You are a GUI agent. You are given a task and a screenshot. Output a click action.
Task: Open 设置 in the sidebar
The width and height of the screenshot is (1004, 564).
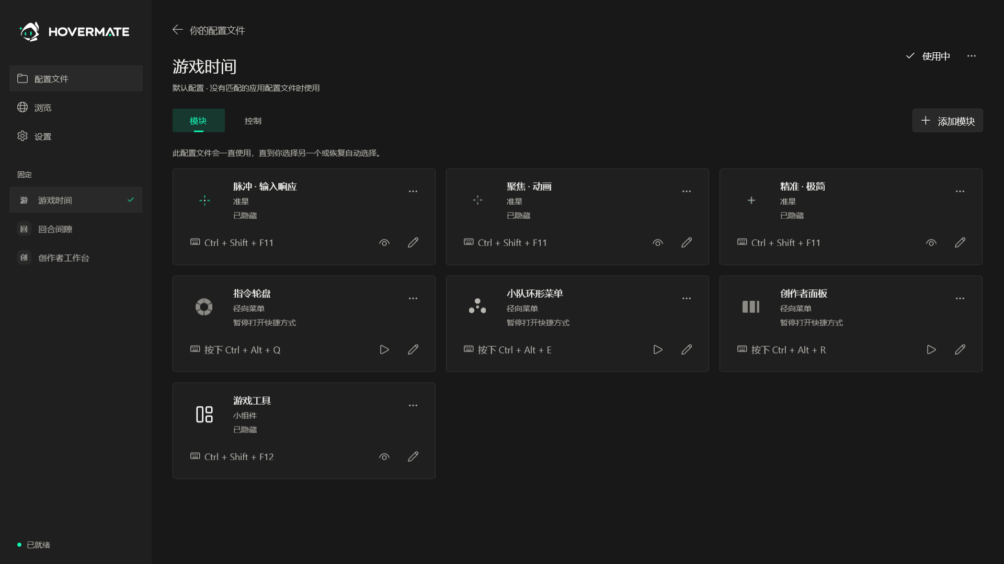[x=76, y=136]
